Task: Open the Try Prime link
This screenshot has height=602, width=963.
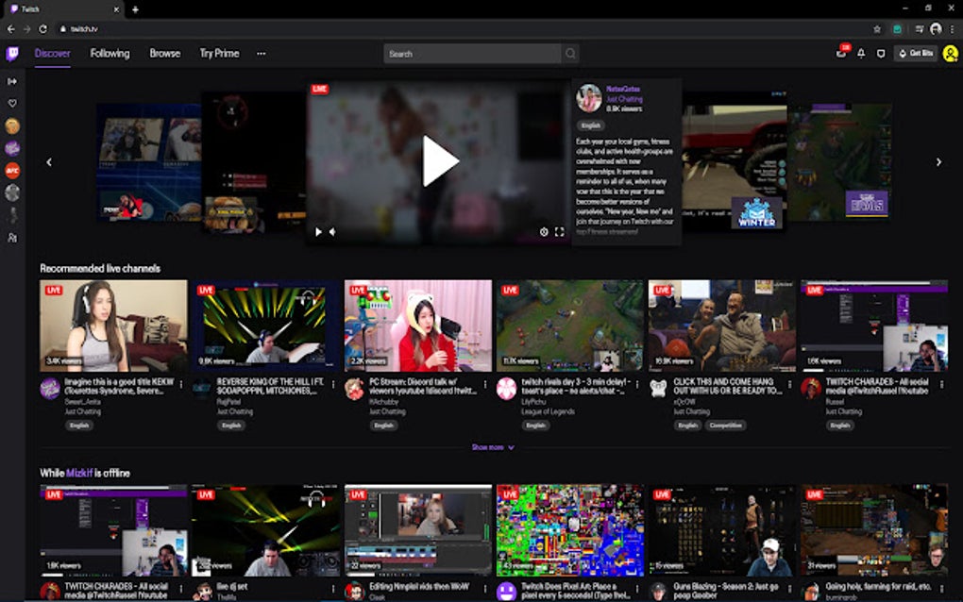Action: click(x=221, y=54)
